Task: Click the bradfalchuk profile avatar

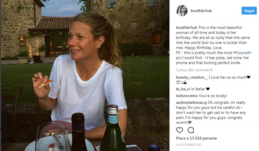Action: click(x=182, y=11)
